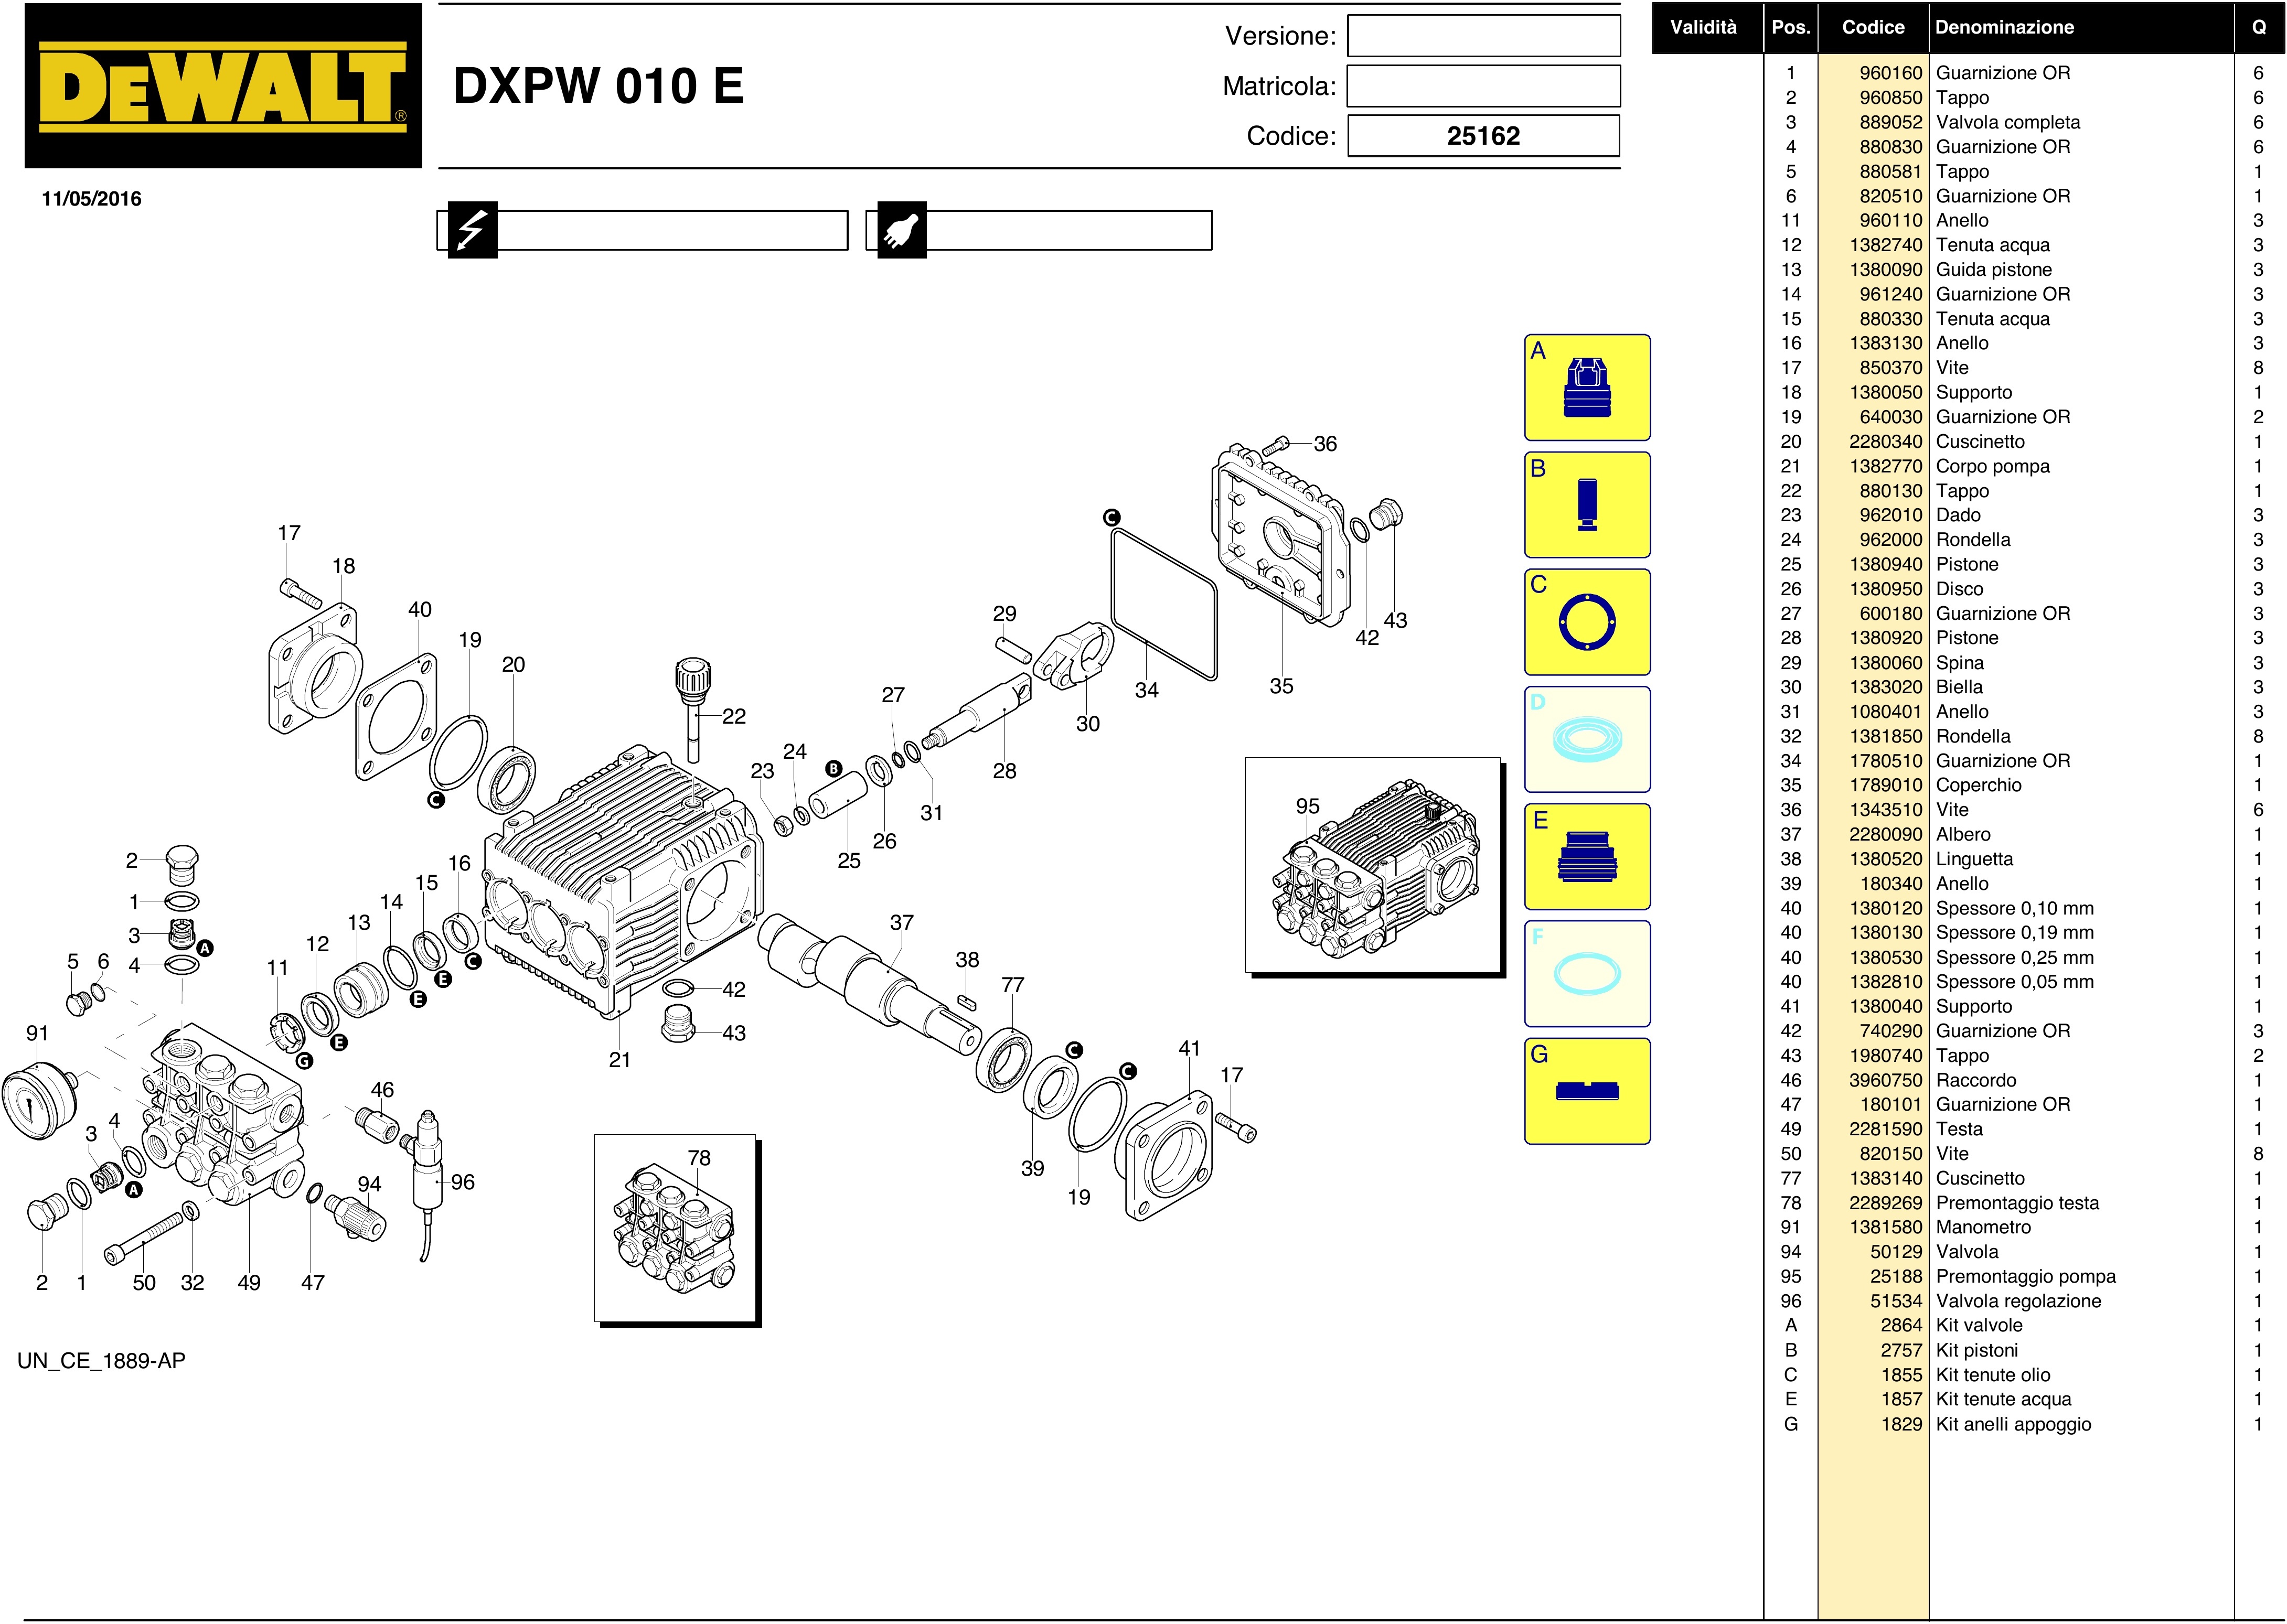Click manometer part number 91
Image resolution: width=2287 pixels, height=1624 pixels.
37,1033
